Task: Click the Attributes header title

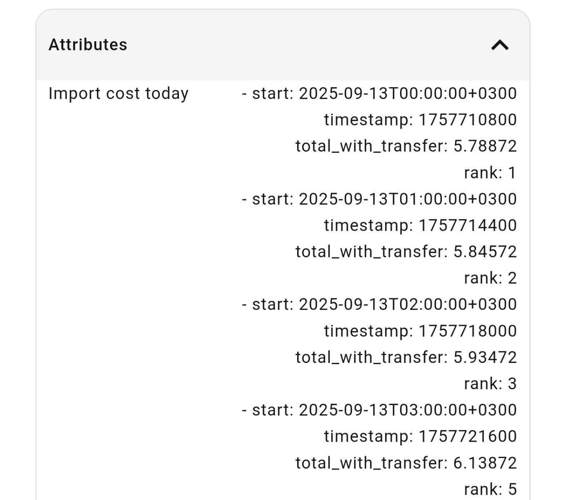Action: tap(88, 45)
